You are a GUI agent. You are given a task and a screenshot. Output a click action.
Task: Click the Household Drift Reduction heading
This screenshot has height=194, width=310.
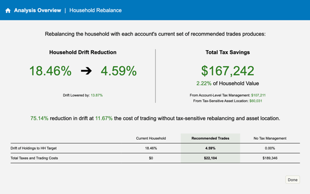tap(83, 52)
